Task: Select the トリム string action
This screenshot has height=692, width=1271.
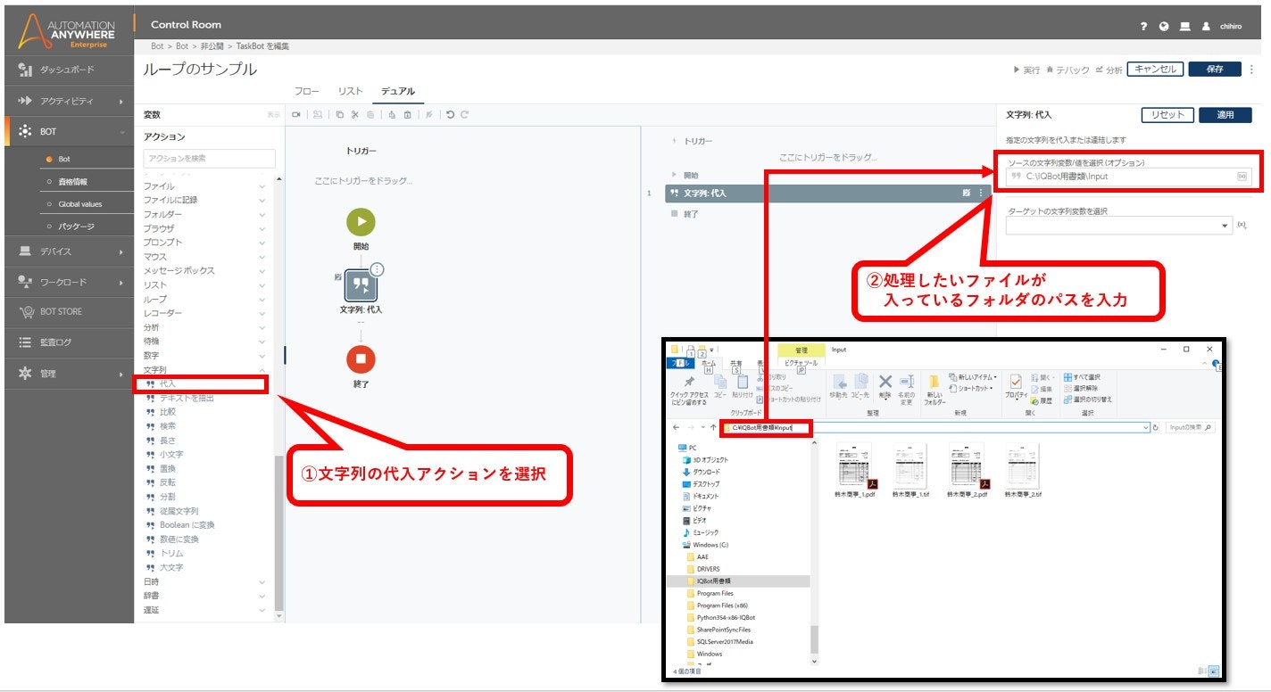Action: tap(170, 553)
